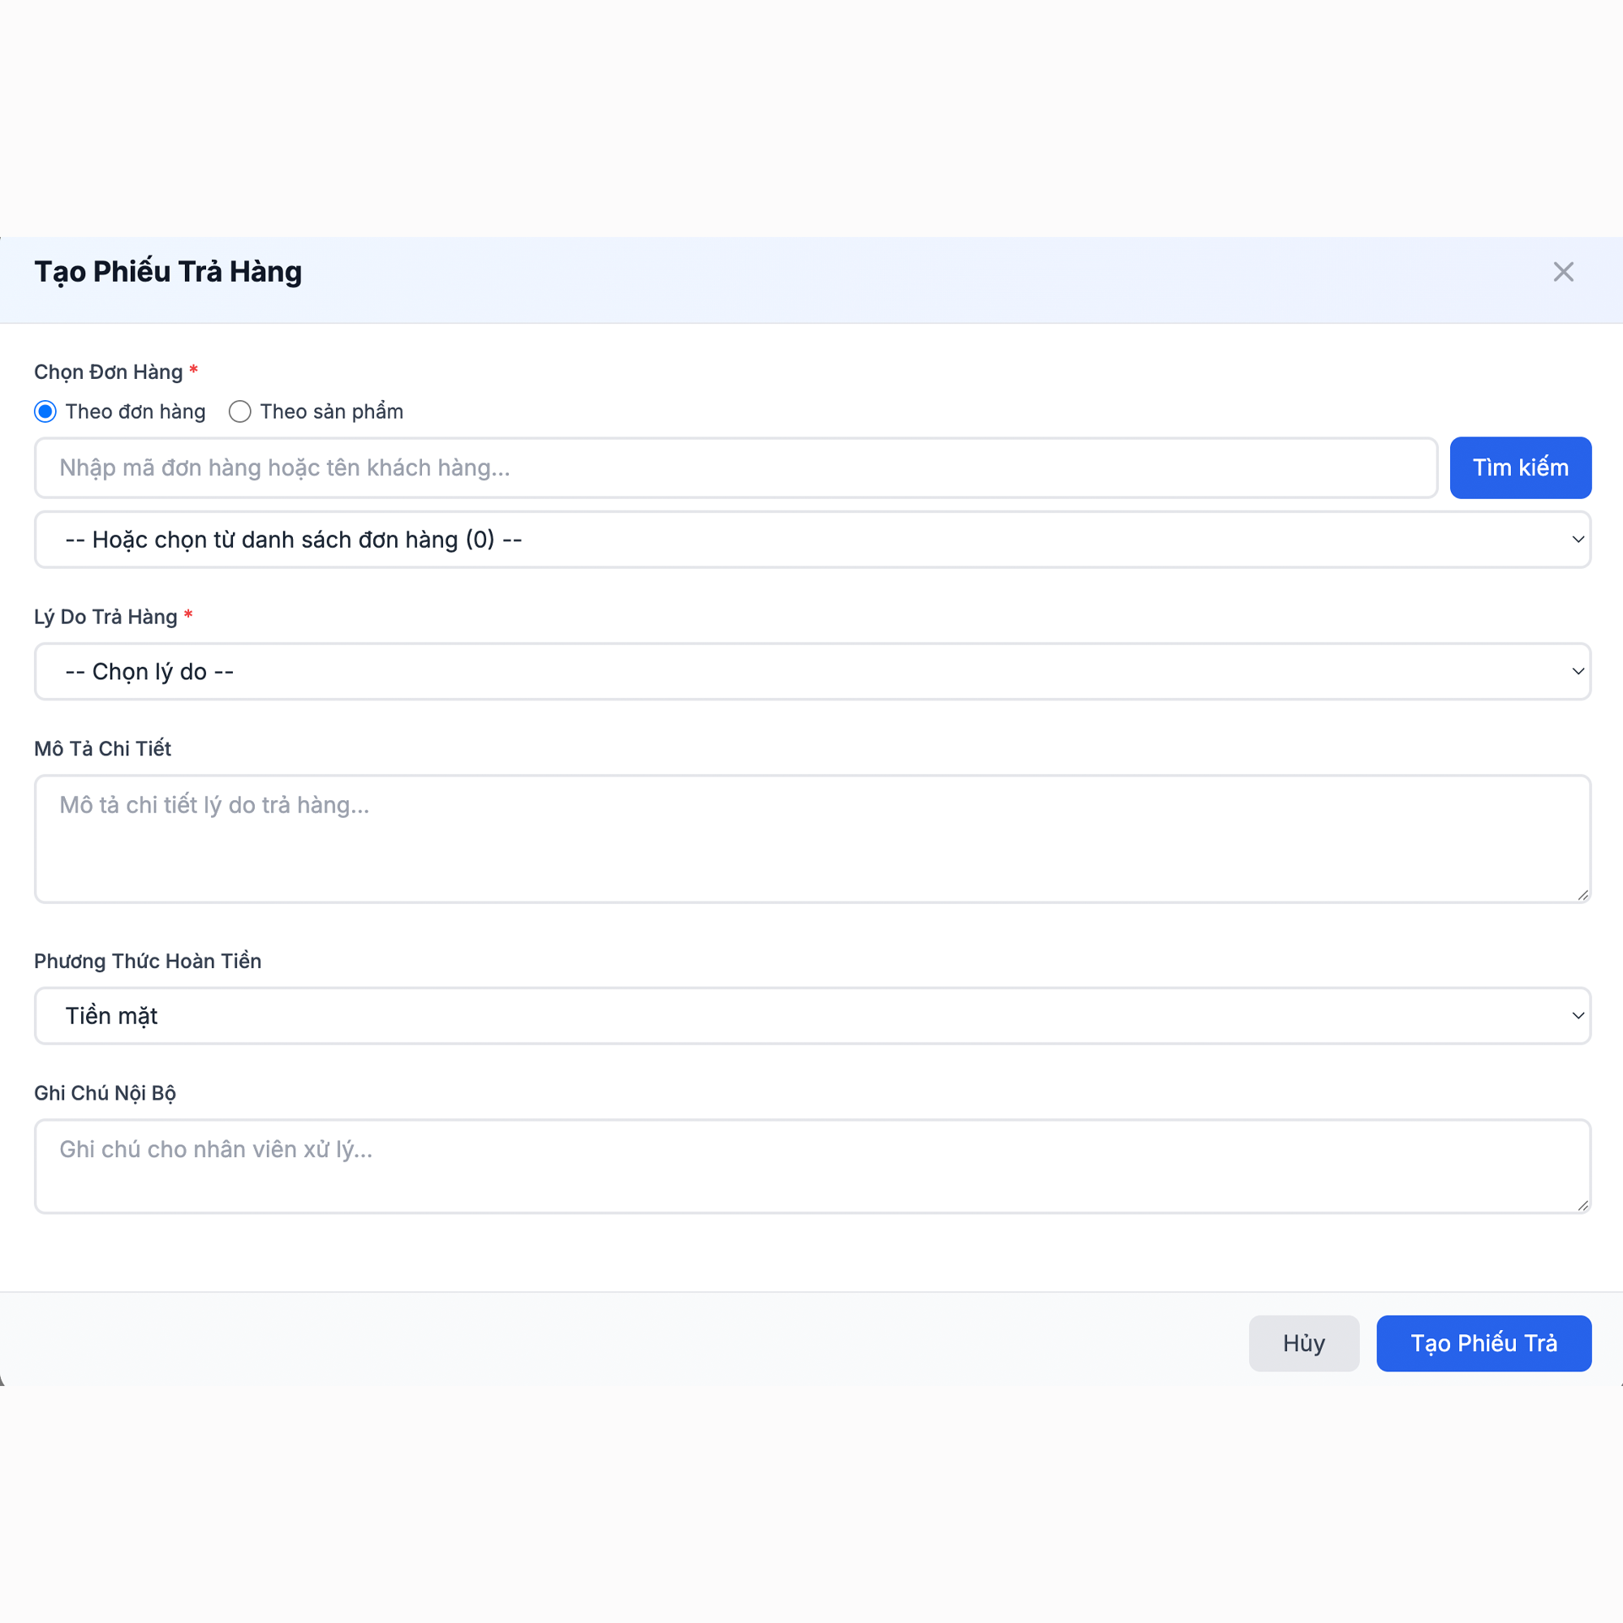Click the Phương Thức Hoàn Tiền label
Viewport: 1623px width, 1623px height.
click(x=148, y=961)
